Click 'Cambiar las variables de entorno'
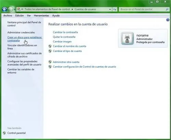Viewport: 171px width, 140px height. (21, 71)
